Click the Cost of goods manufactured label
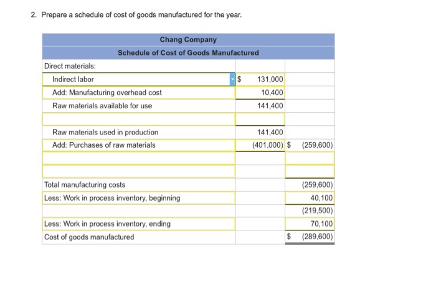The image size is (436, 299). click(138, 237)
